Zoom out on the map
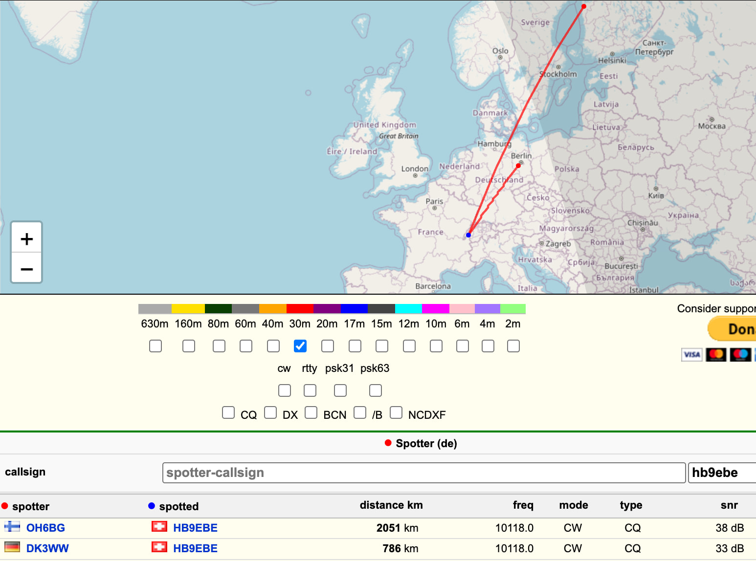 [27, 268]
